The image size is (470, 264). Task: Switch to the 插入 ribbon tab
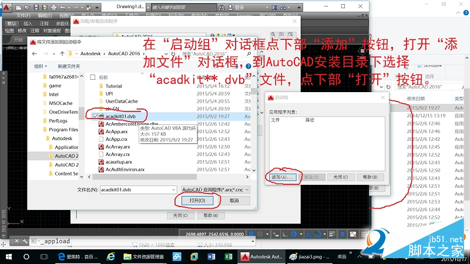28,23
